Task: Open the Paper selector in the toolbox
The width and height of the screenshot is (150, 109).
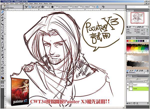Action: click(2, 82)
